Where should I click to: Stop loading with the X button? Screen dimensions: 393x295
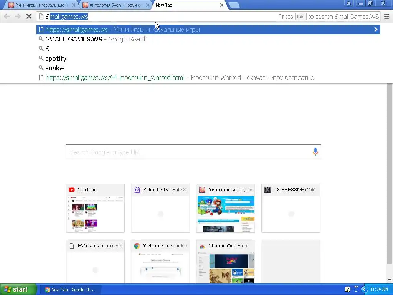(29, 17)
